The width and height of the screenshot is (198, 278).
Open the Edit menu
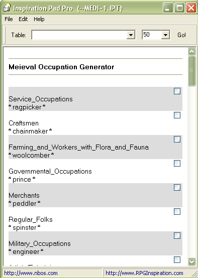(x=23, y=19)
